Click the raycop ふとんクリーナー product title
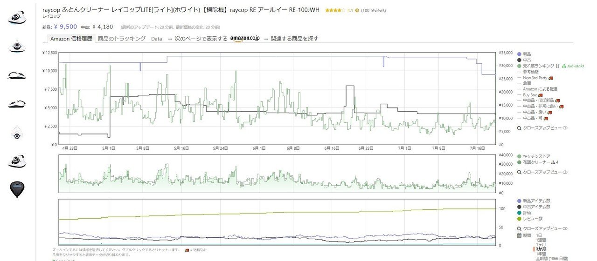Viewport: 597px width, 261px height. coord(181,10)
